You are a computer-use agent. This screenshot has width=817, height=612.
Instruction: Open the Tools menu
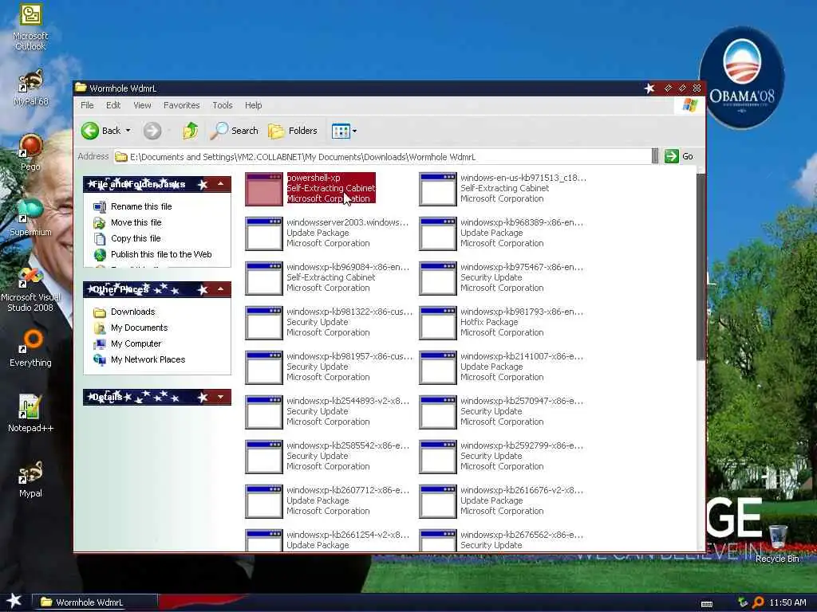tap(223, 105)
